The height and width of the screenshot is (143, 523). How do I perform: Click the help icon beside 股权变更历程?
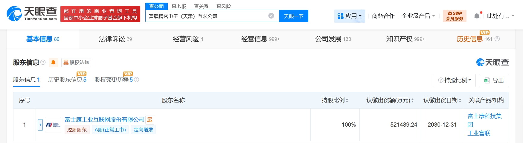(x=137, y=80)
